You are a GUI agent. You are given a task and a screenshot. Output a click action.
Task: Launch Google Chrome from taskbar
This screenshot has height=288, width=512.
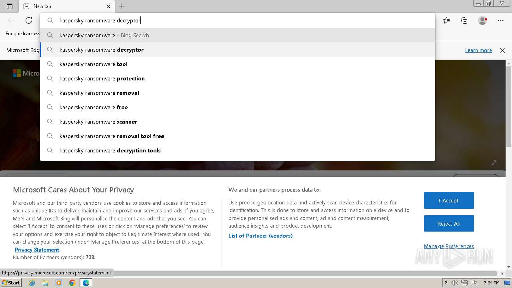tap(72, 283)
